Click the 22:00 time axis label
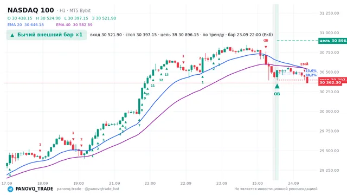The image size is (347, 195). [150, 183]
